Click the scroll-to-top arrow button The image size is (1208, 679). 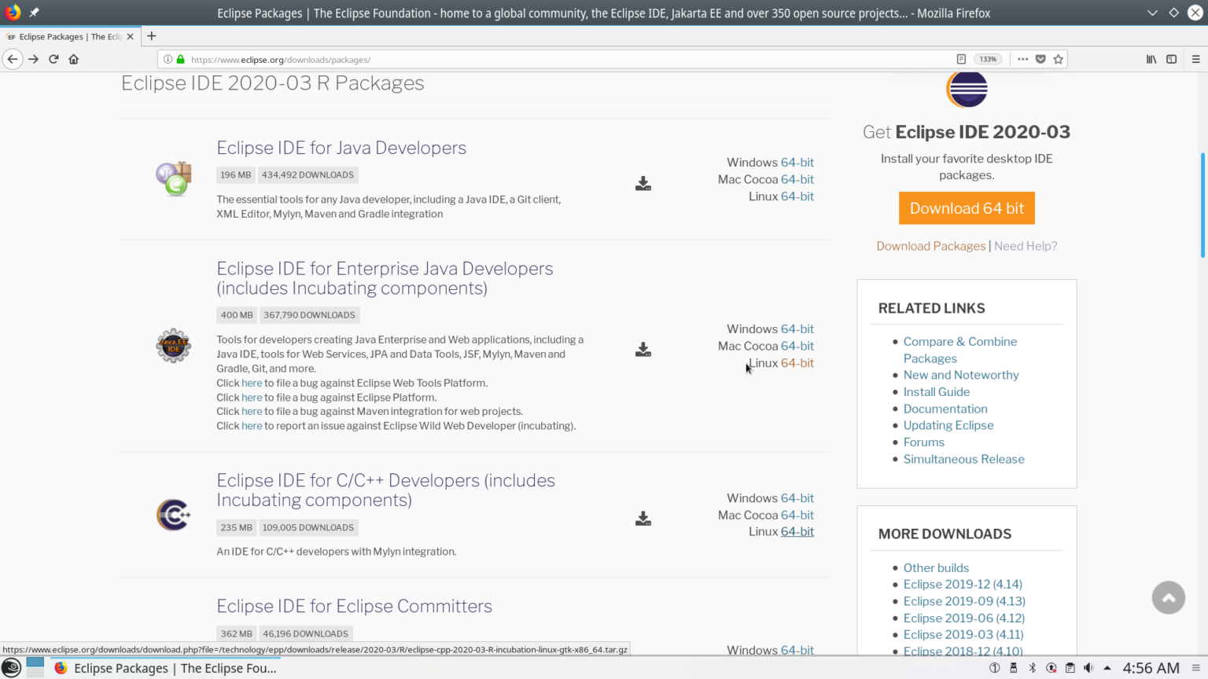[x=1168, y=597]
